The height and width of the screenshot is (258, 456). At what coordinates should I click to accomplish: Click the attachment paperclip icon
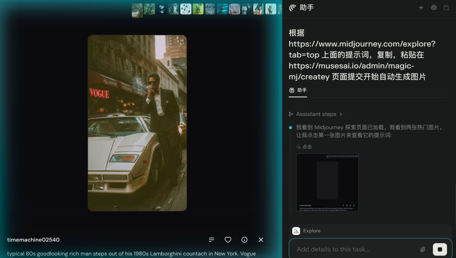coord(423,249)
